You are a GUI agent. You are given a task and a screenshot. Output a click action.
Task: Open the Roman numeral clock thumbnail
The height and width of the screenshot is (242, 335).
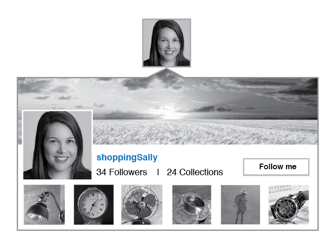point(94,204)
